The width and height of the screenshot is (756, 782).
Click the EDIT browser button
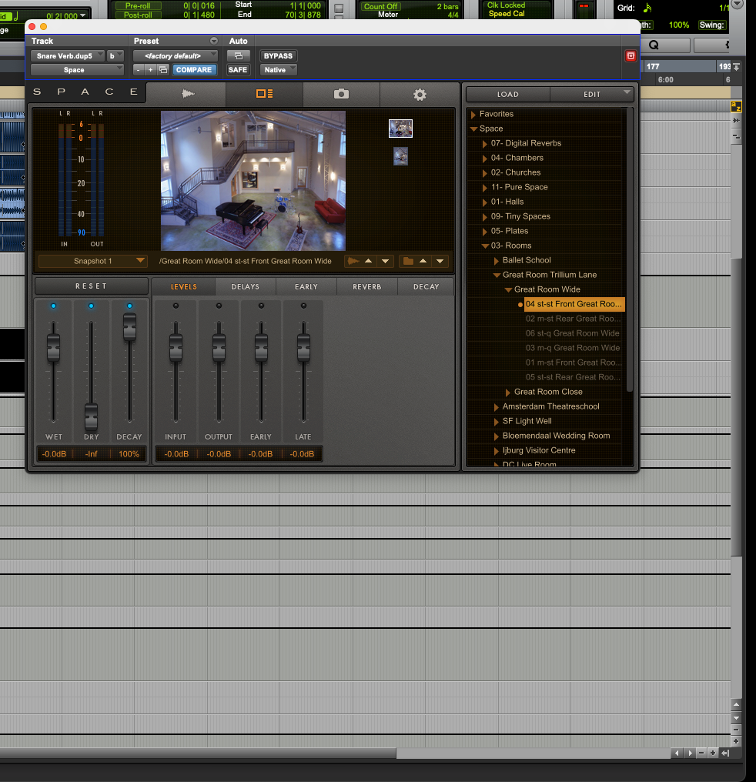(x=592, y=94)
